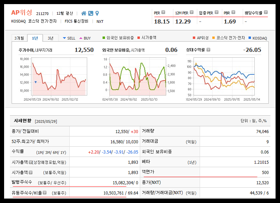
Task: Open help icon beside 시가총액 상장예정포함
Action: point(30,162)
